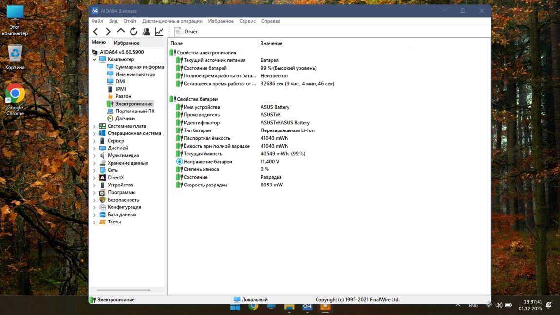Screen dimensions: 560x315
Task: Expand the Хранение данных tree node
Action: [94, 163]
